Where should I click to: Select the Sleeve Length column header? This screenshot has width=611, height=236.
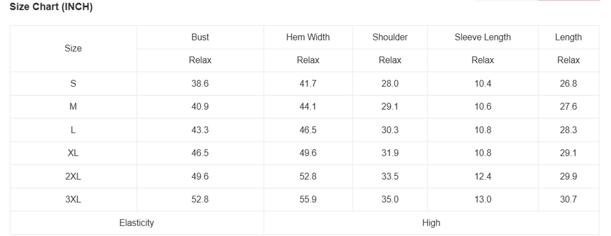[482, 37]
